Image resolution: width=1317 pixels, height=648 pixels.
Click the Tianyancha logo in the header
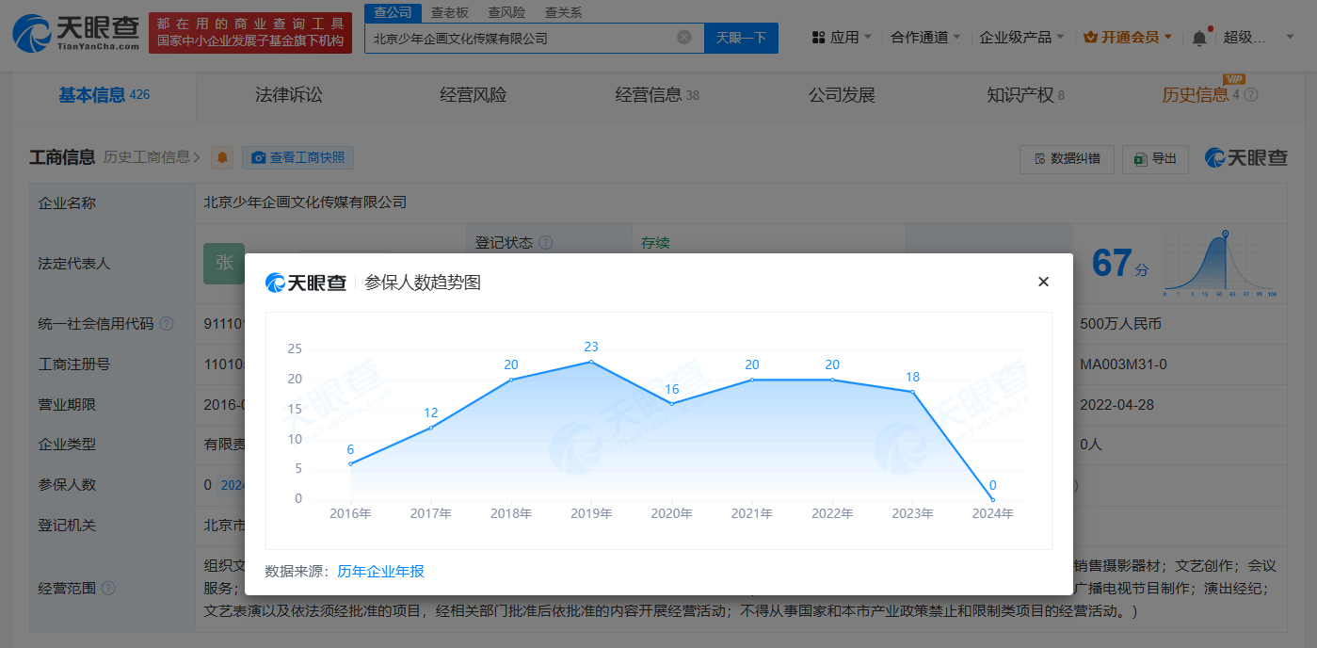click(x=77, y=34)
